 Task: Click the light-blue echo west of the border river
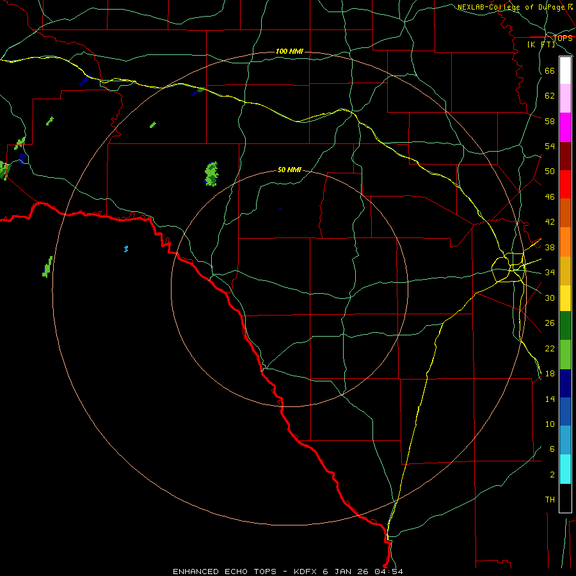pos(126,249)
